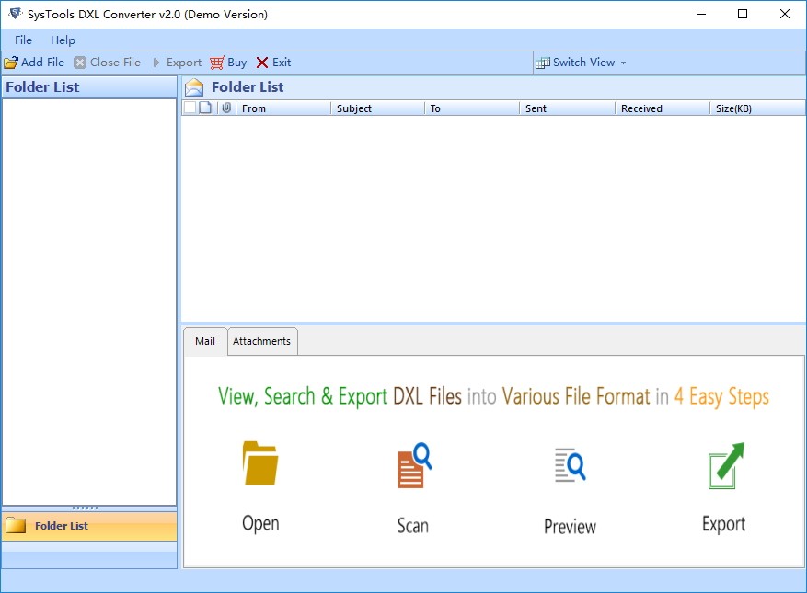Minimize the SysTools DXL Converter window
This screenshot has width=807, height=593.
point(701,14)
